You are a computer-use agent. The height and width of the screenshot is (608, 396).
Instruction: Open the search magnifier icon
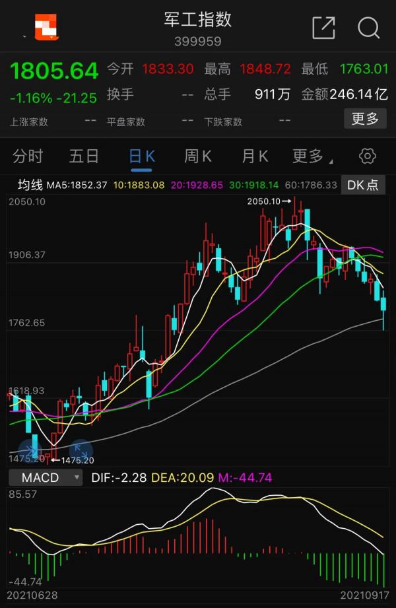[x=368, y=28]
